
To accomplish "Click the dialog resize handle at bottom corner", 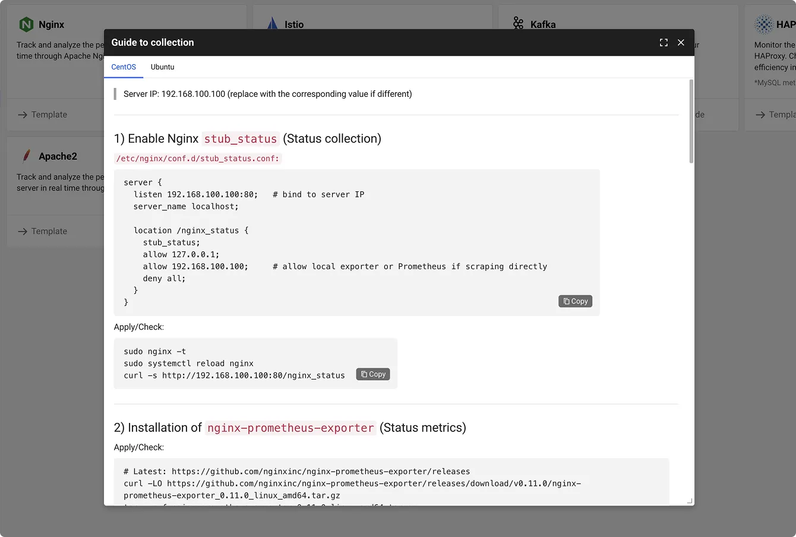I will (x=690, y=501).
